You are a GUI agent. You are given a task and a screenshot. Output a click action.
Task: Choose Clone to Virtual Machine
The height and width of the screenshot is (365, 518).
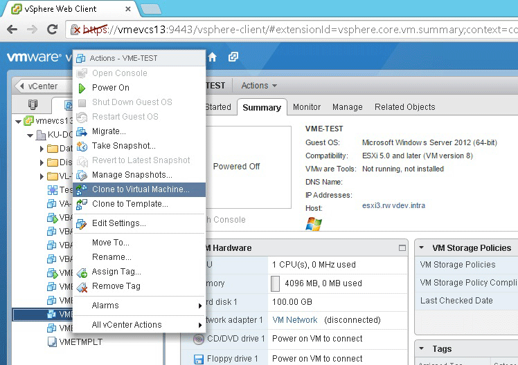pyautogui.click(x=139, y=189)
